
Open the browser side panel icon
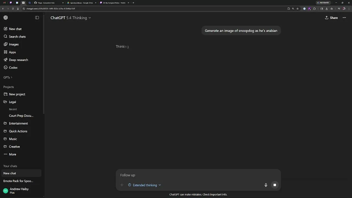point(322,9)
